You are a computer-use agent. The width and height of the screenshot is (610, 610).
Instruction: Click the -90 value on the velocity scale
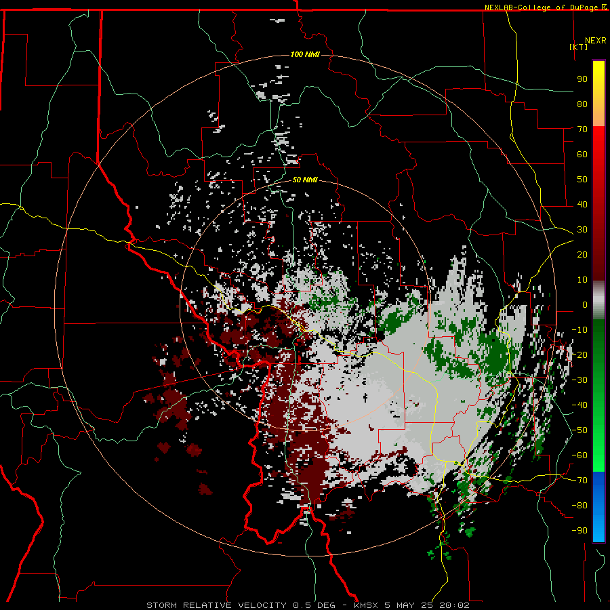[x=579, y=531]
